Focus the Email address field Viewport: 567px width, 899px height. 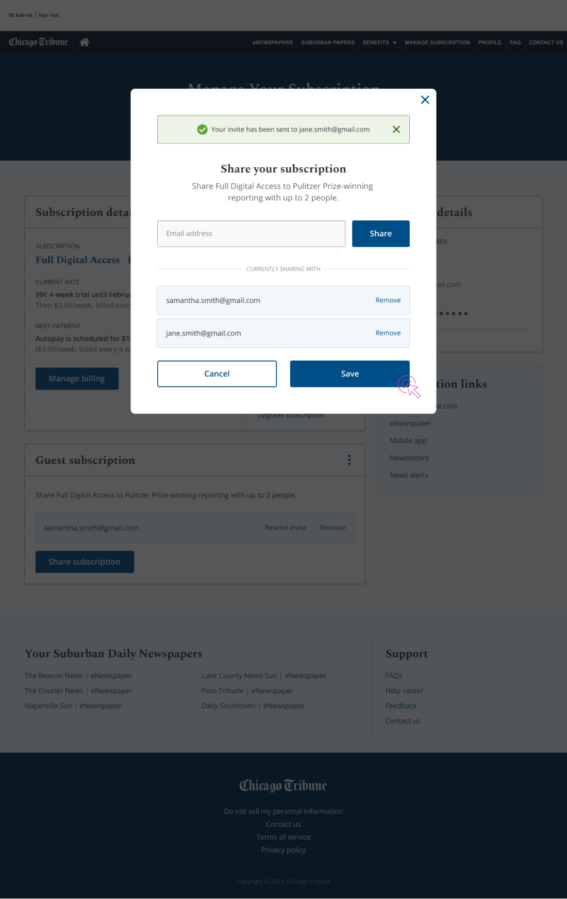pyautogui.click(x=251, y=234)
